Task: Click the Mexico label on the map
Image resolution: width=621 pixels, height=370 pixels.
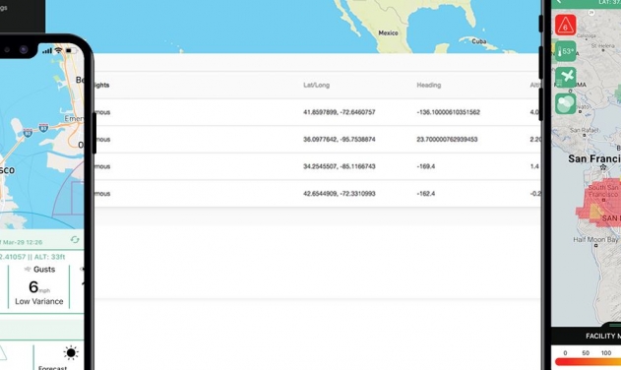Action: click(x=388, y=32)
